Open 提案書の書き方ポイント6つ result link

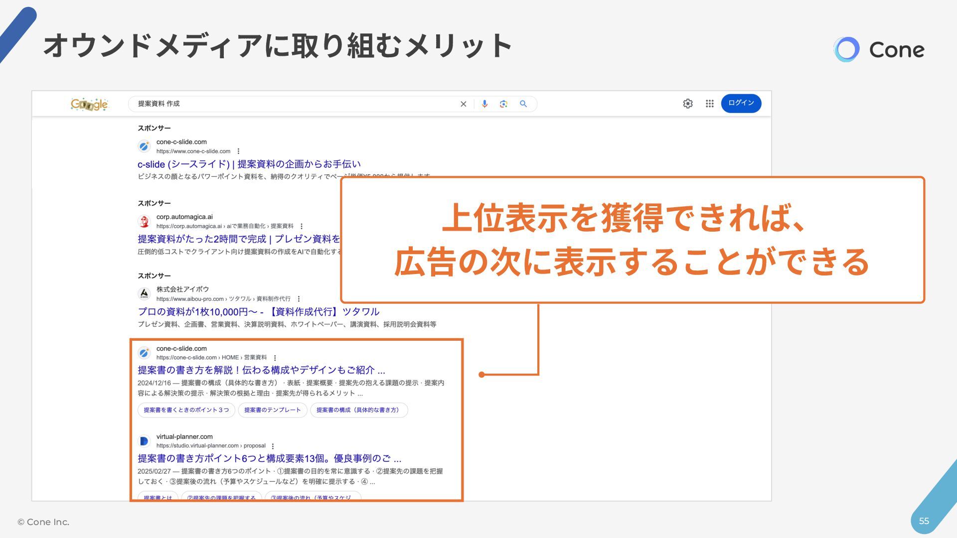coord(269,458)
